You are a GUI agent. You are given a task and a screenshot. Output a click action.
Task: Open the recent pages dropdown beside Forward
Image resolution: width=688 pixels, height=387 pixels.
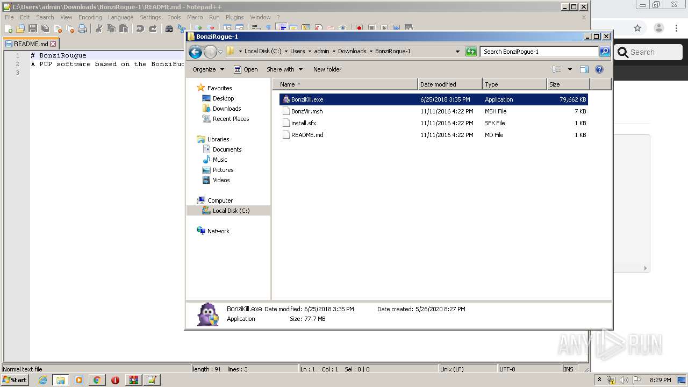(220, 52)
